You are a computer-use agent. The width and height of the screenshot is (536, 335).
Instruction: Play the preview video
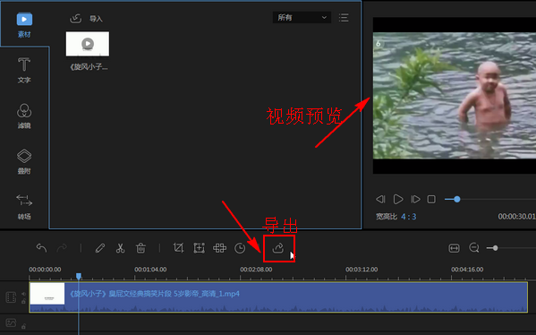click(x=398, y=199)
